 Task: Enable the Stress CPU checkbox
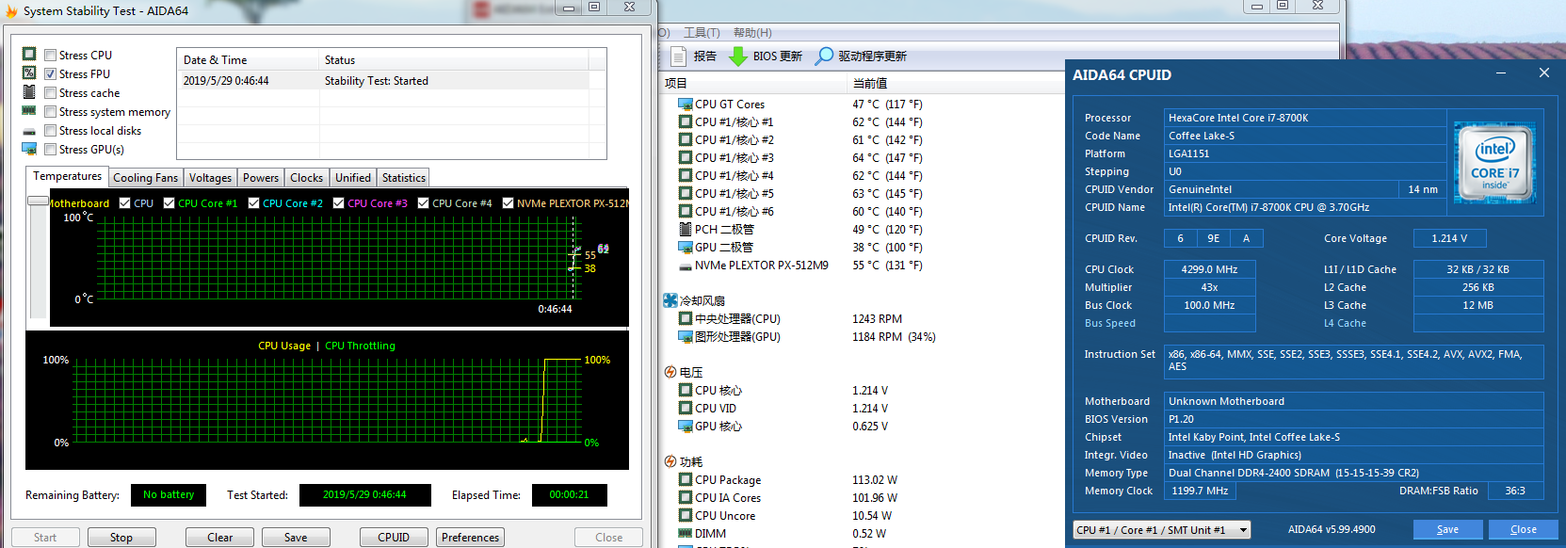click(50, 56)
